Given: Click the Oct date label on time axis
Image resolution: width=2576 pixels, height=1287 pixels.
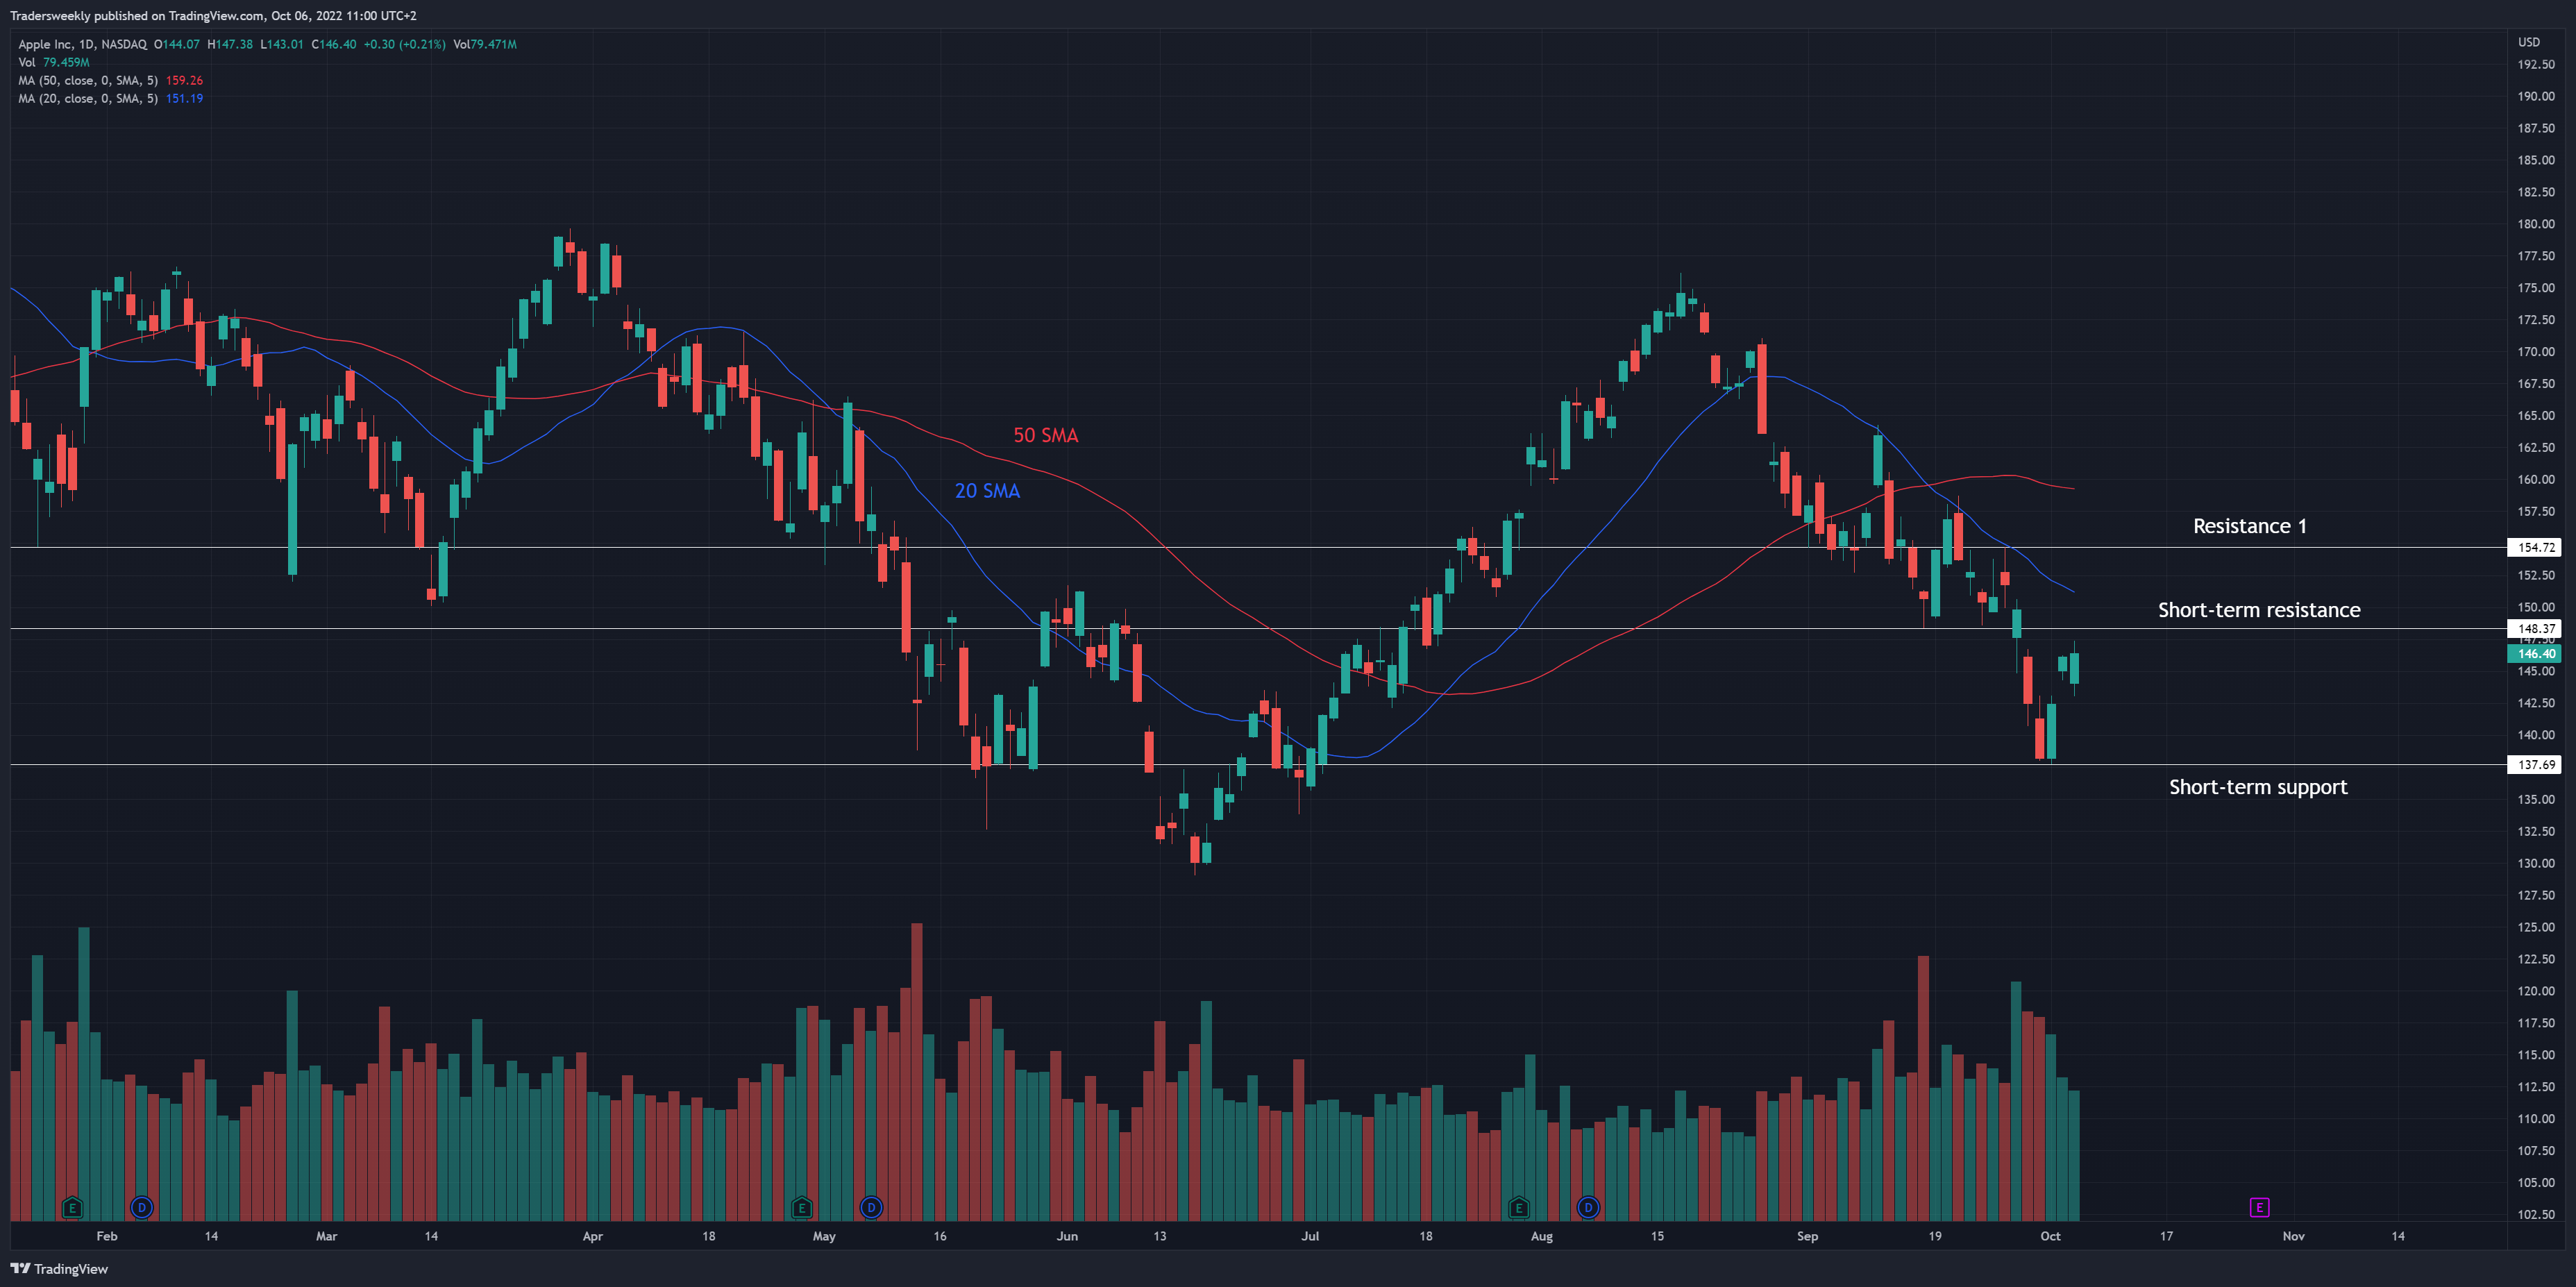Looking at the screenshot, I should click(2050, 1236).
